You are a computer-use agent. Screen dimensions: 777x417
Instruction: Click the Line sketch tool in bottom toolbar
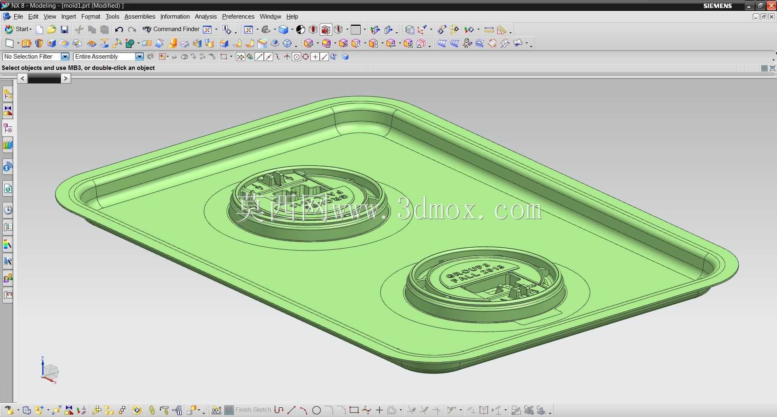[291, 410]
